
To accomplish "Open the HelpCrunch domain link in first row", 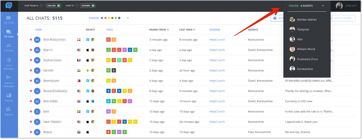I will click(x=217, y=40).
